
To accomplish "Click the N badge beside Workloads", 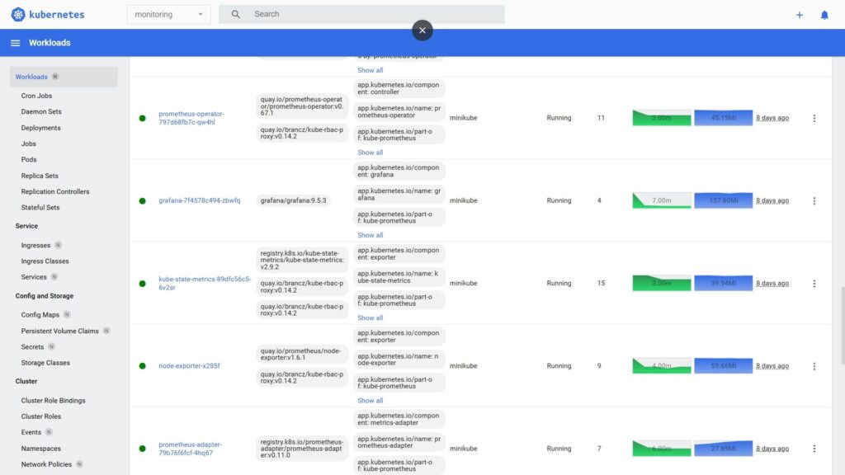I will pyautogui.click(x=55, y=77).
